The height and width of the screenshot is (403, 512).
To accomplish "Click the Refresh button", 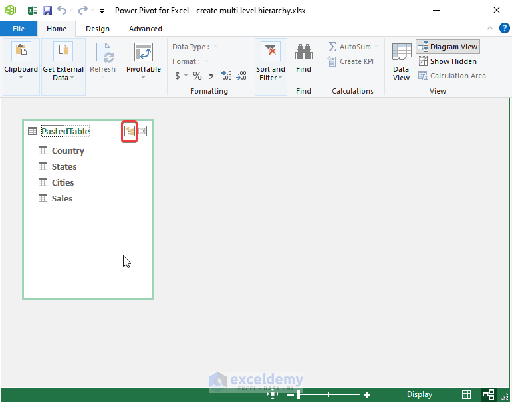I will pyautogui.click(x=102, y=62).
